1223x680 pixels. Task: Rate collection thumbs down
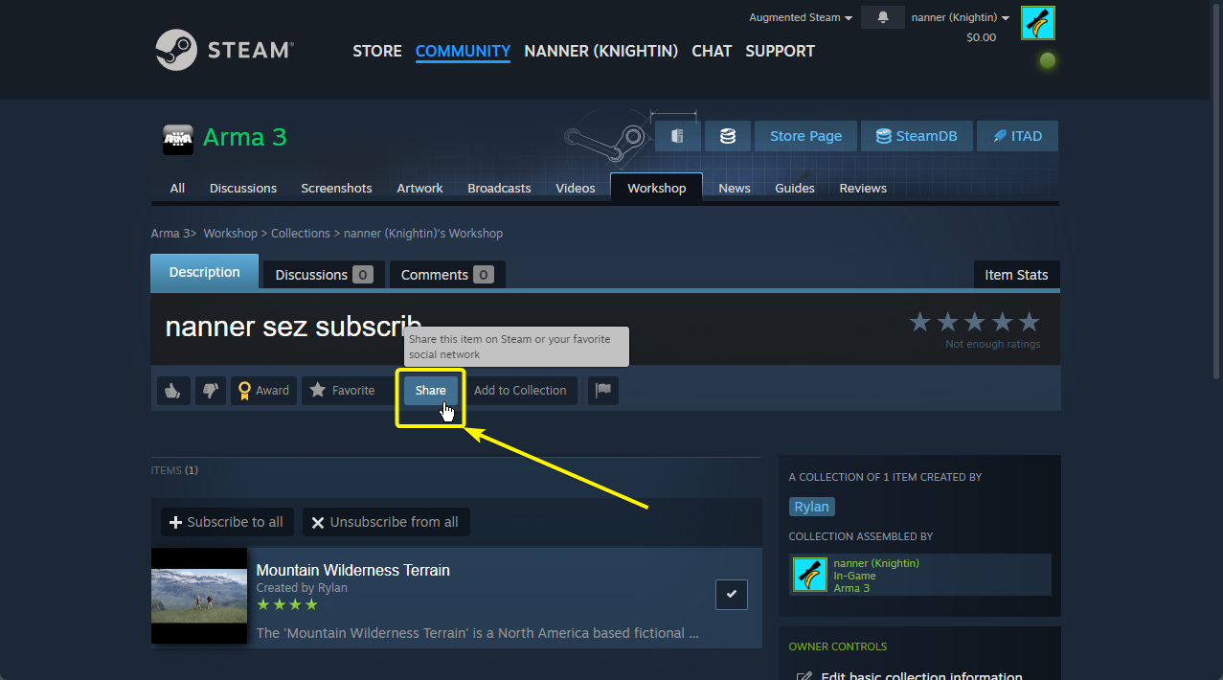(x=210, y=390)
